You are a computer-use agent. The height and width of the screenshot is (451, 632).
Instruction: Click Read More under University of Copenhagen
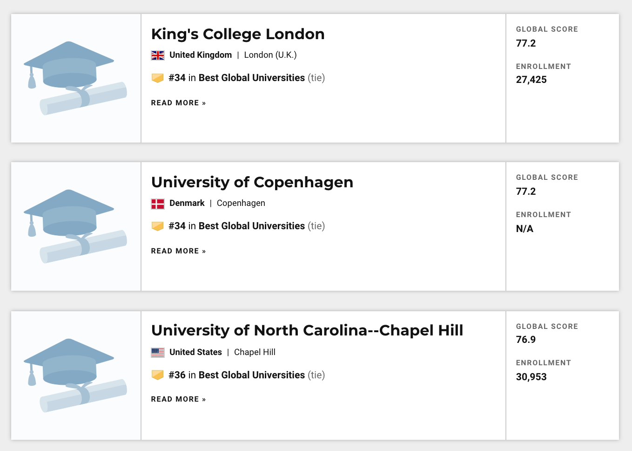[178, 251]
